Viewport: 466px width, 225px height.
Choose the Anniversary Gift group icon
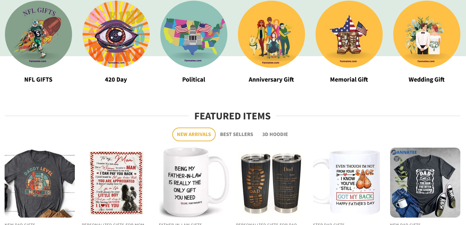point(271,34)
